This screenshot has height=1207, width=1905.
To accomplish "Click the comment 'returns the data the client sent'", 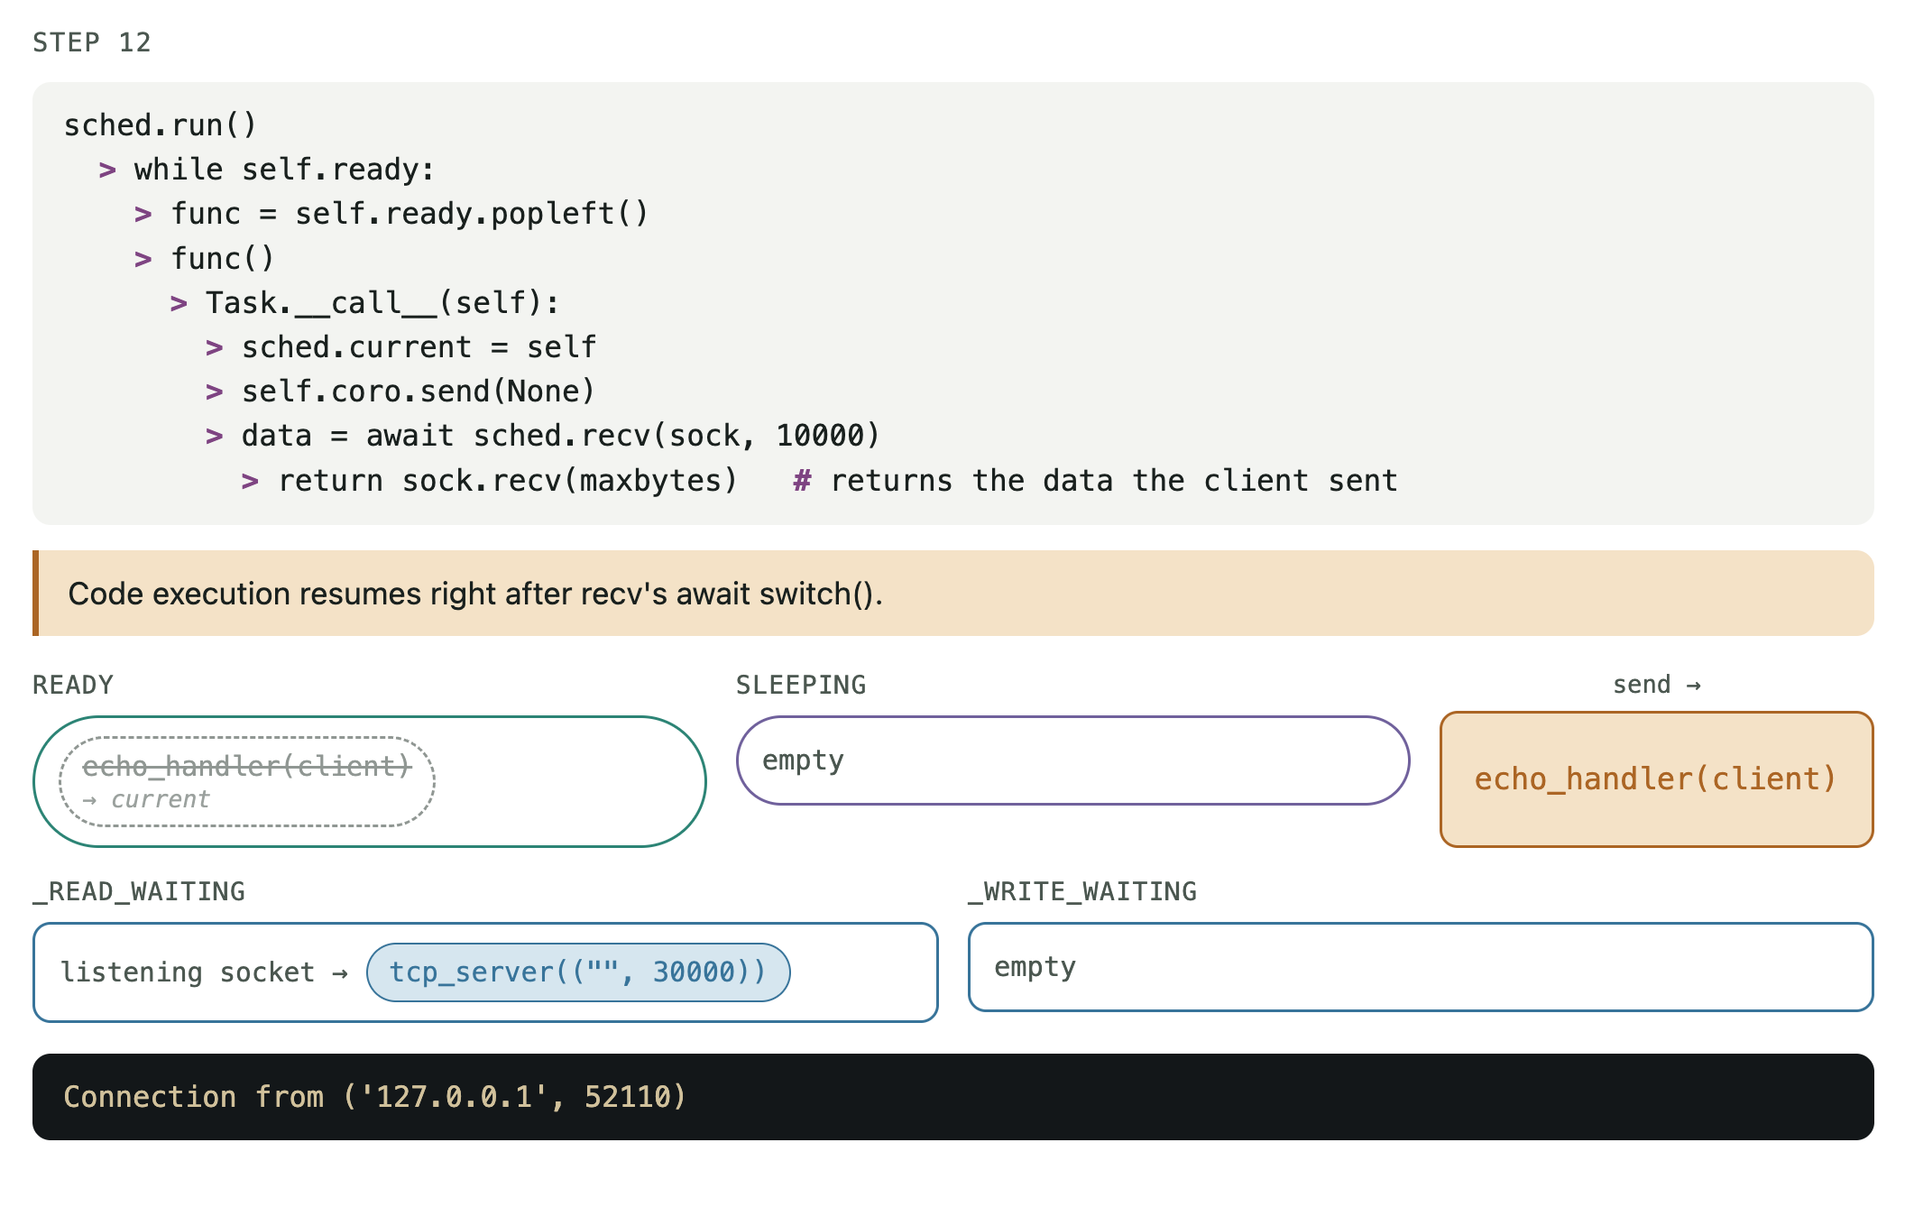I will 1114,481.
